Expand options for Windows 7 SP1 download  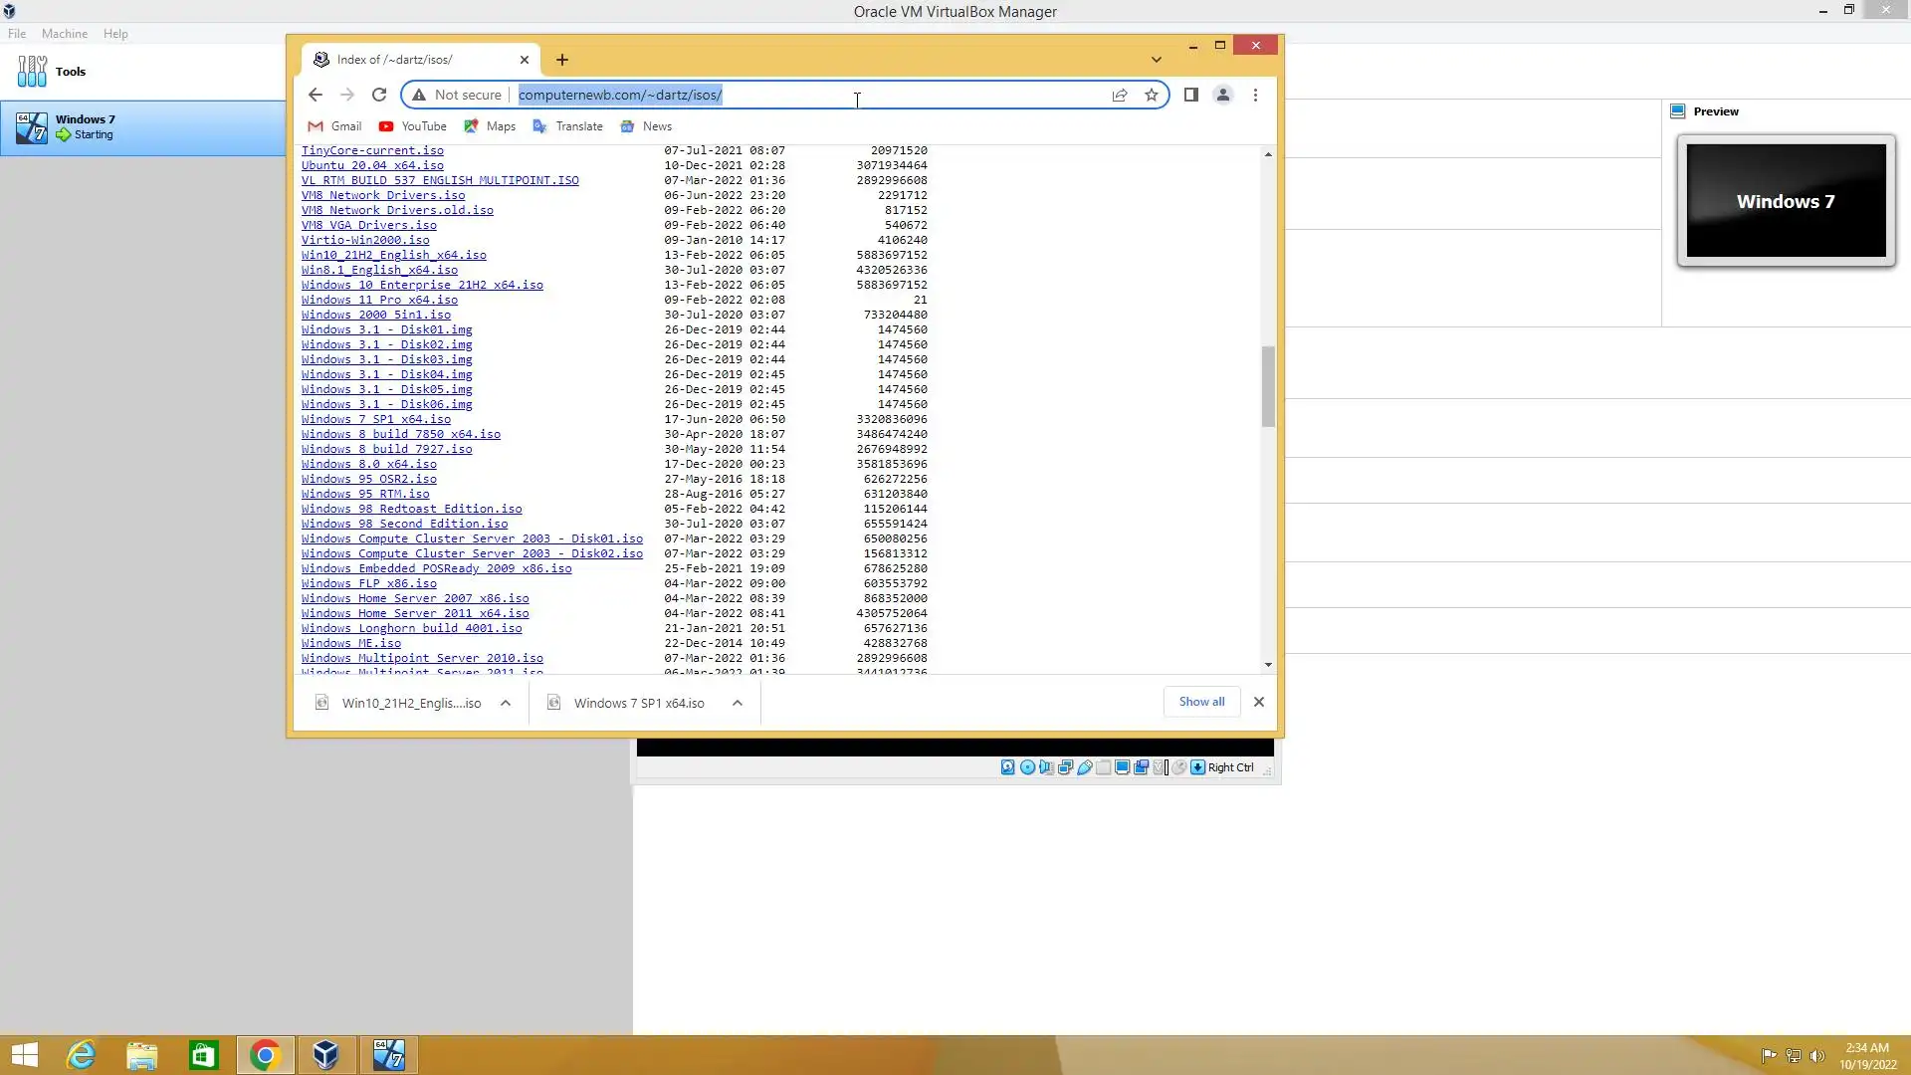(x=738, y=703)
